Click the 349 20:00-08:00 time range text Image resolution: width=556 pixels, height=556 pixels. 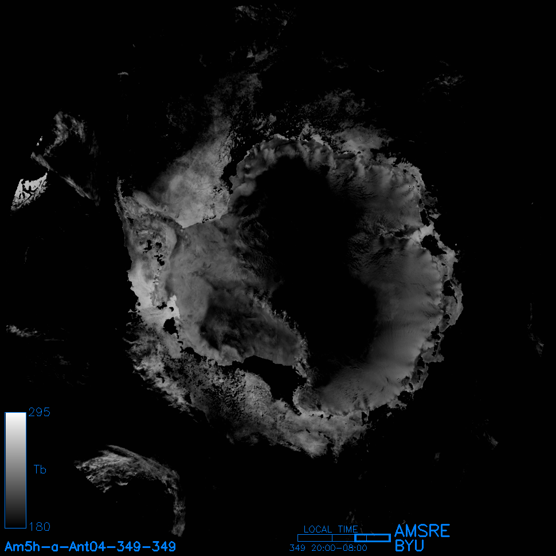click(328, 548)
